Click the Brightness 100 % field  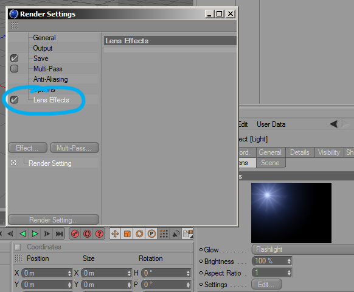[x=272, y=261]
